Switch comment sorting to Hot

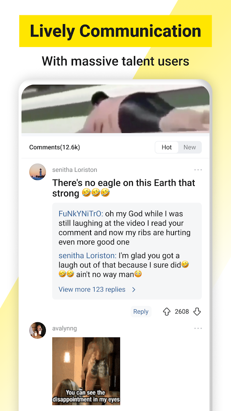pos(167,147)
